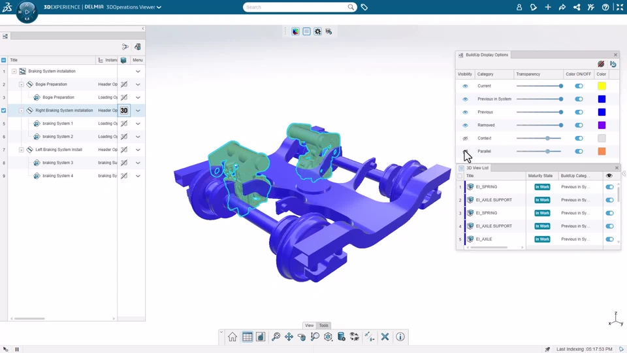
Task: Switch to the Tools tab
Action: coord(323,326)
